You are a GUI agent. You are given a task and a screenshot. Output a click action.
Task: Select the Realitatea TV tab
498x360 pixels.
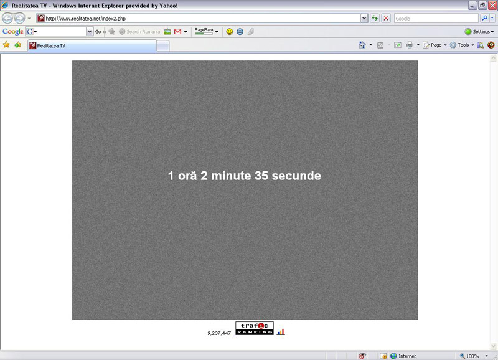coord(92,45)
